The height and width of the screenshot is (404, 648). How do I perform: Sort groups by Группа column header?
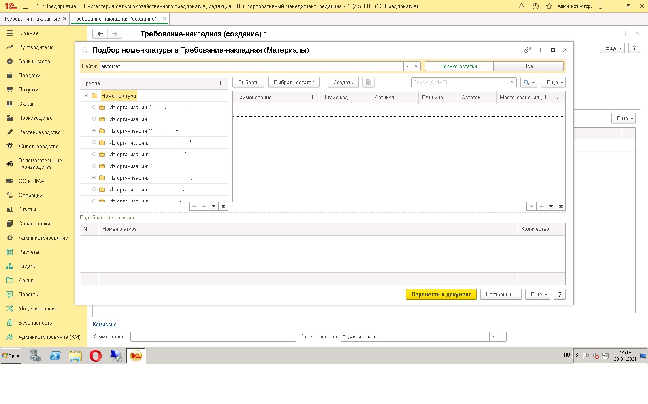(154, 83)
